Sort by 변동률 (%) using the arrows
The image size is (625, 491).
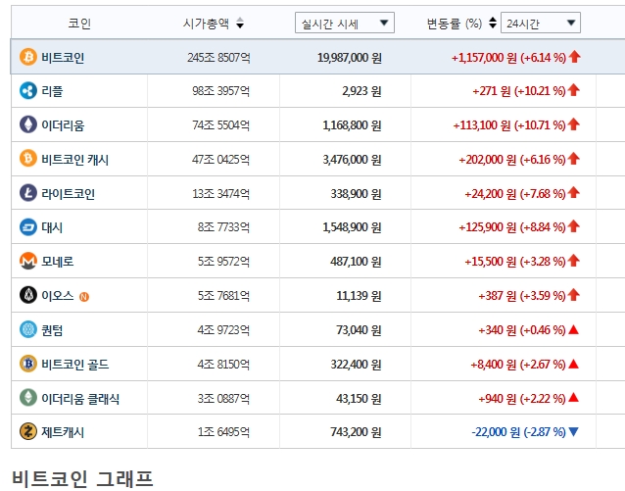coord(493,24)
